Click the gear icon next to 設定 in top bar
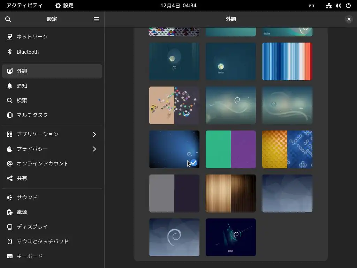The image size is (357, 268). [x=58, y=6]
